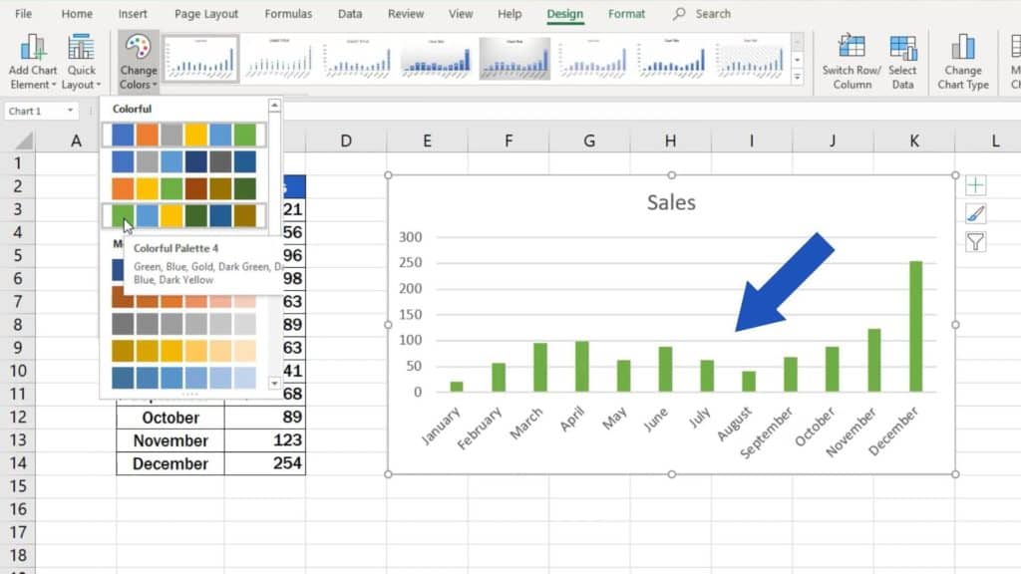Choose Colorful Palette 4 green swatch row

click(183, 215)
